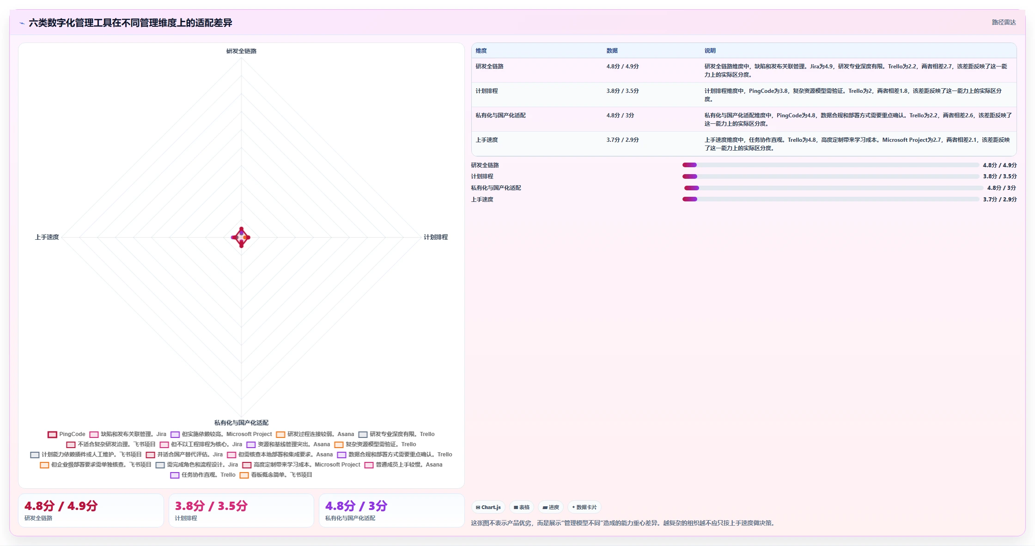This screenshot has width=1035, height=546.
Task: Hide series 计划能力依赖插件或人工维护。飞书项目
Action: click(86, 455)
